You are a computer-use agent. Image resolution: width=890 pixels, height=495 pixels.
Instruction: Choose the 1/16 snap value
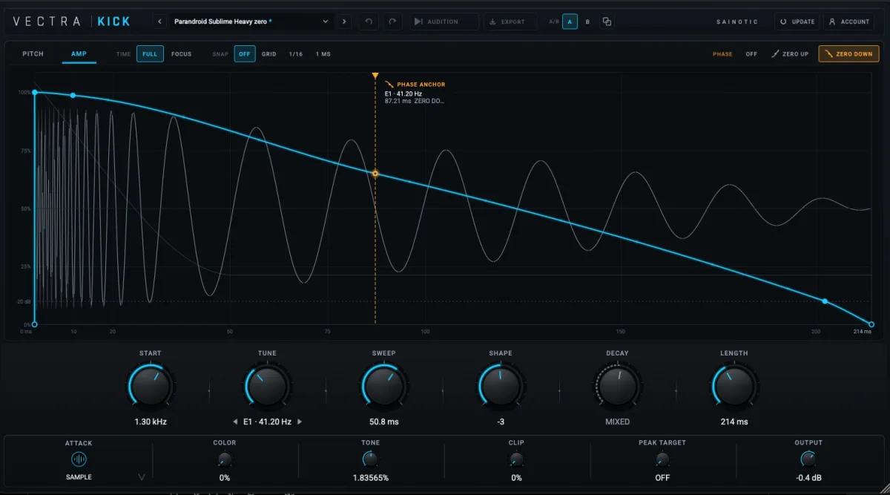point(296,54)
